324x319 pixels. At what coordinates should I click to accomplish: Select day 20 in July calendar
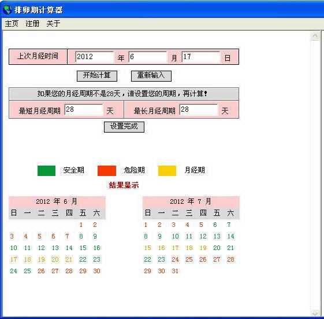[217, 248]
